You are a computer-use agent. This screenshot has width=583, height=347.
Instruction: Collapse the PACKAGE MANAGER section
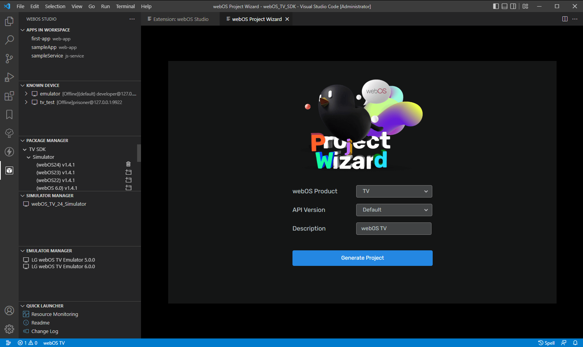coord(23,141)
